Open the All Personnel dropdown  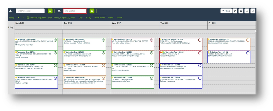[30, 11]
